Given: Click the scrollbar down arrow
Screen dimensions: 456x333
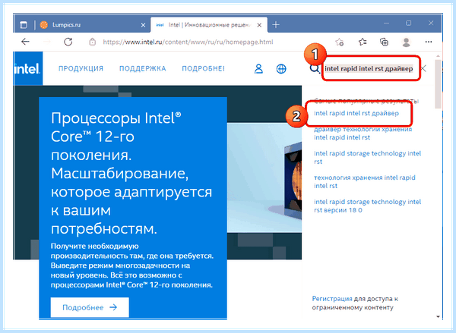Looking at the screenshot, I should tap(438, 317).
